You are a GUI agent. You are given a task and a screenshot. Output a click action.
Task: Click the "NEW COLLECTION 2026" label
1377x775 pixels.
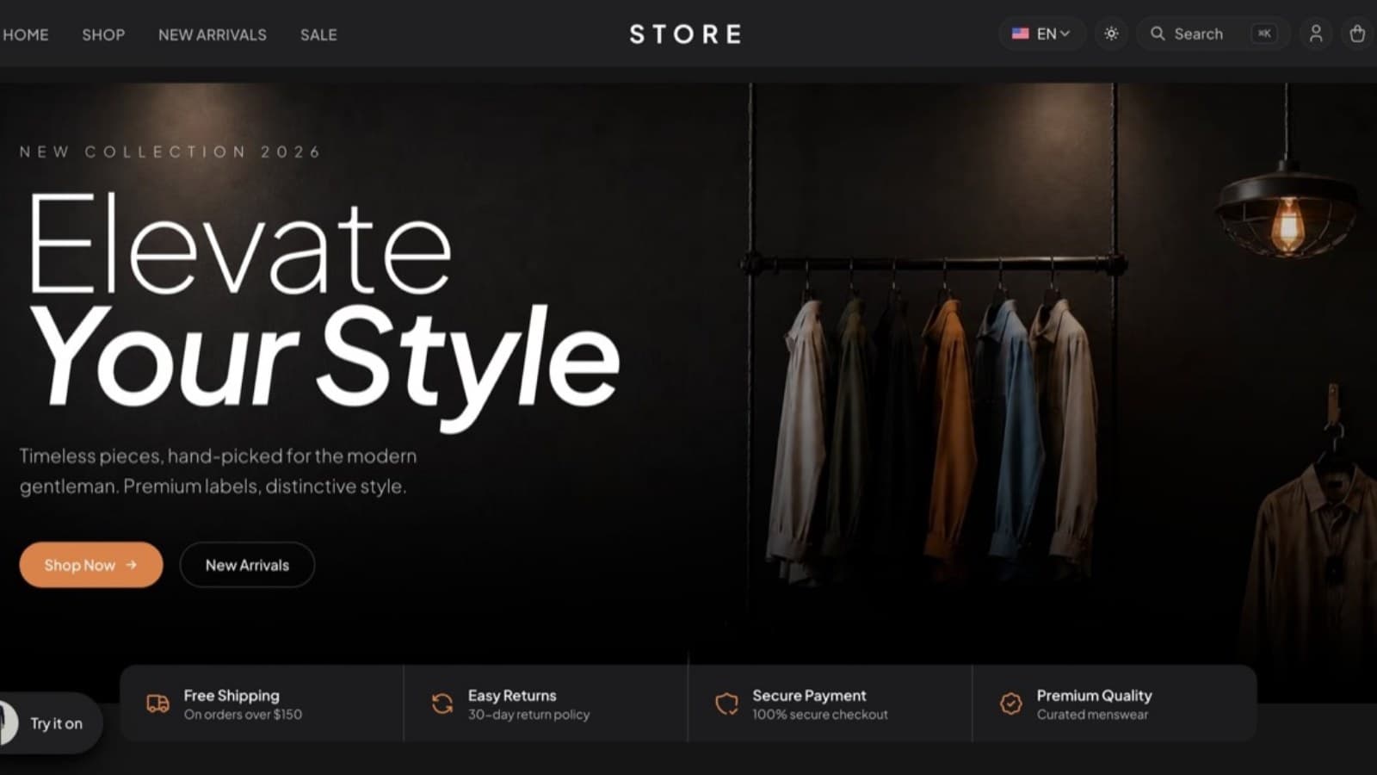pos(170,152)
